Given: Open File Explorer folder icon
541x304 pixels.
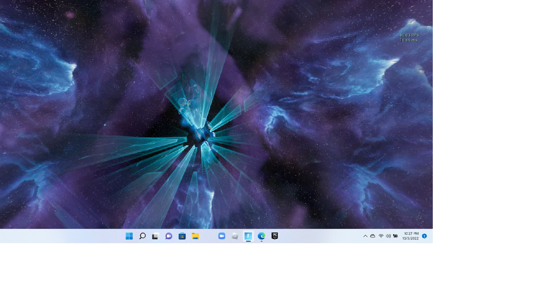Looking at the screenshot, I should [195, 236].
